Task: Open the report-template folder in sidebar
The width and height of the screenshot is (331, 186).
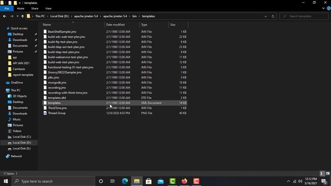Action: click(x=23, y=75)
